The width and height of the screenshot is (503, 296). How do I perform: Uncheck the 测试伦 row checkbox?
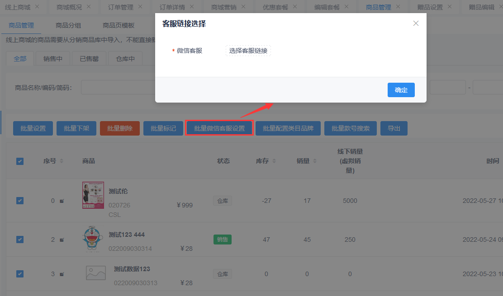coord(20,201)
